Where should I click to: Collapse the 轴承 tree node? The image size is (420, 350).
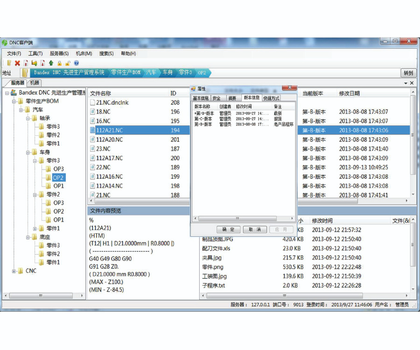(28, 119)
